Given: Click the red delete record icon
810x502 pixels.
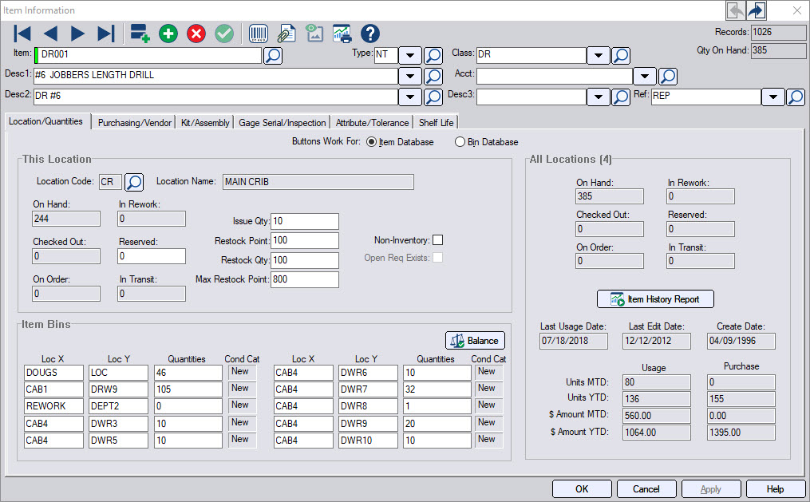Looking at the screenshot, I should pyautogui.click(x=196, y=34).
